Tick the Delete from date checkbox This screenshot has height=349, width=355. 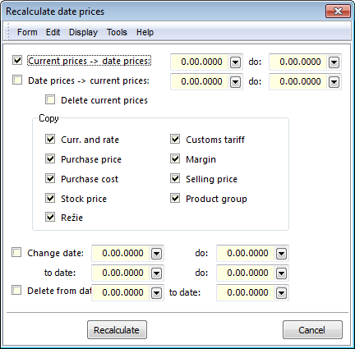click(16, 291)
